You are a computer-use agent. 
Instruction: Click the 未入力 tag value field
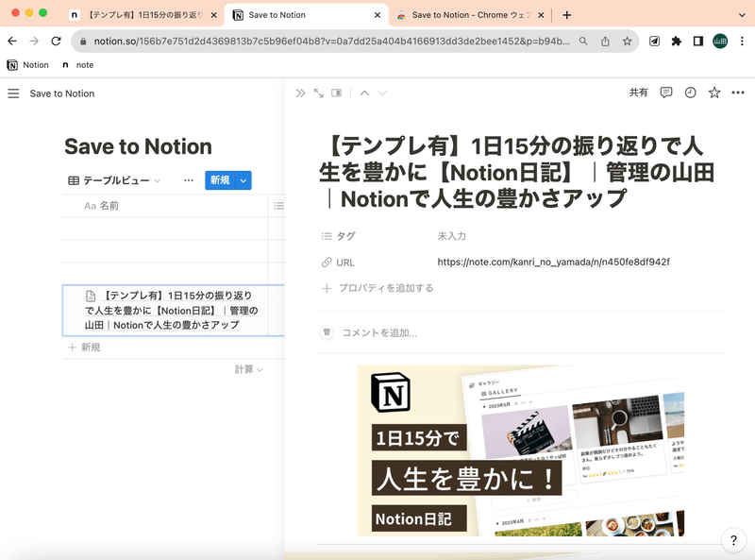click(x=452, y=236)
